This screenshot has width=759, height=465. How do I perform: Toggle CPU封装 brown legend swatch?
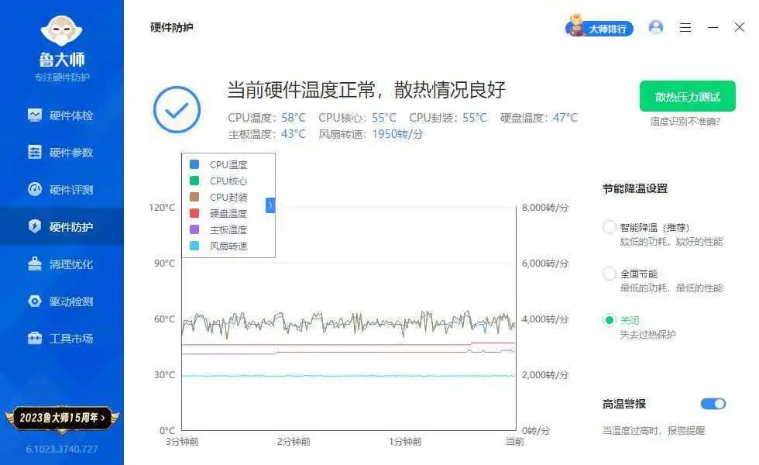tap(194, 197)
